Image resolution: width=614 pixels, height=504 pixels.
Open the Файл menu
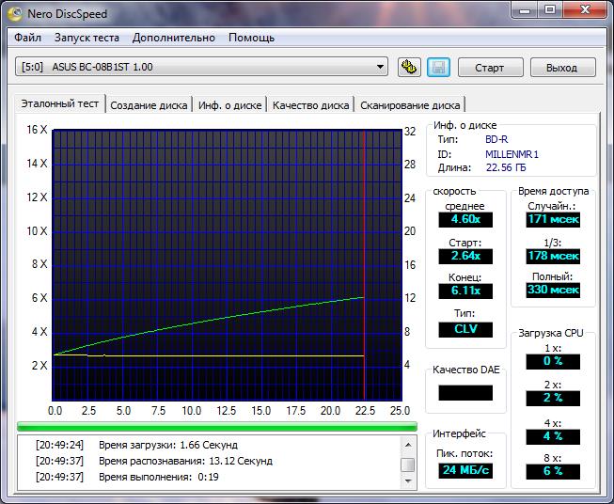[x=28, y=38]
